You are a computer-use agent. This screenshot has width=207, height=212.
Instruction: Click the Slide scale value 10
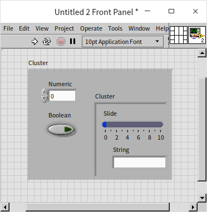161,137
